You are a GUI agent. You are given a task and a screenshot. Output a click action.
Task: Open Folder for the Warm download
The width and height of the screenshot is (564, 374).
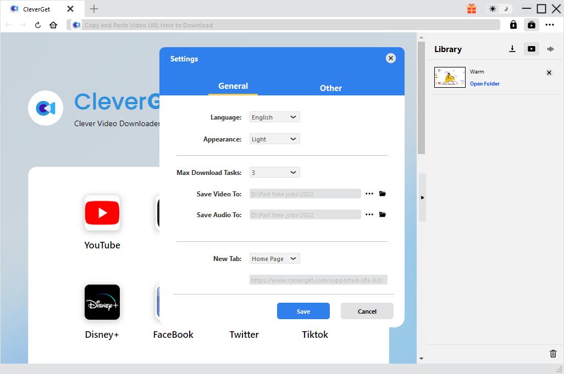tap(485, 83)
